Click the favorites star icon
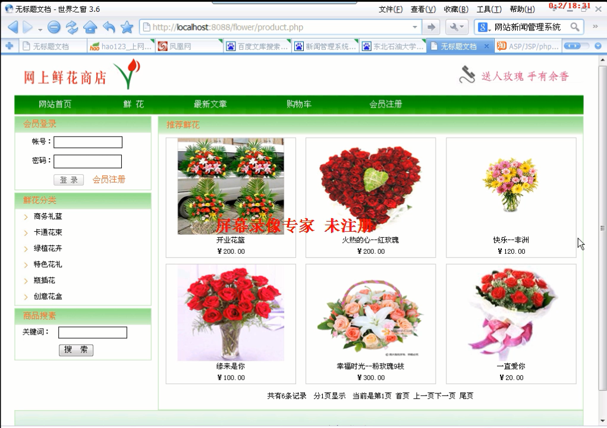This screenshot has height=428, width=607. click(x=127, y=27)
